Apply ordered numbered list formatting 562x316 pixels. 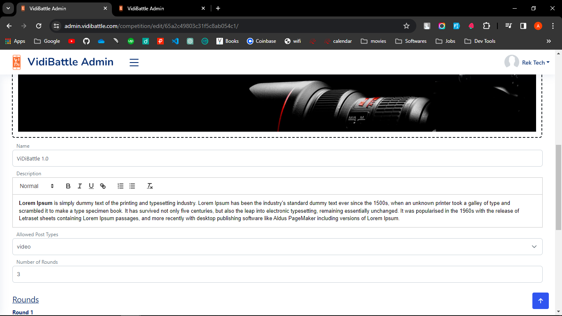pyautogui.click(x=121, y=186)
